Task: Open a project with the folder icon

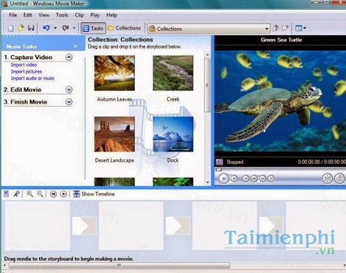Action: (x=21, y=28)
